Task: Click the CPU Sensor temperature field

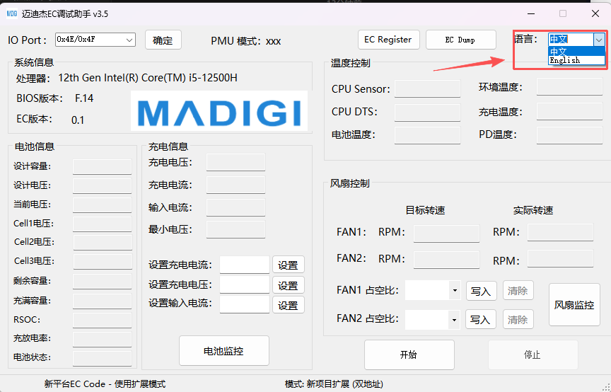Action: pos(427,88)
